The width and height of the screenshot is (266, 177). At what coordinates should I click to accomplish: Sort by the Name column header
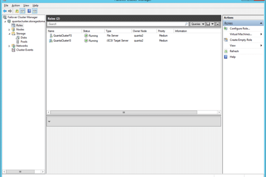point(64,31)
